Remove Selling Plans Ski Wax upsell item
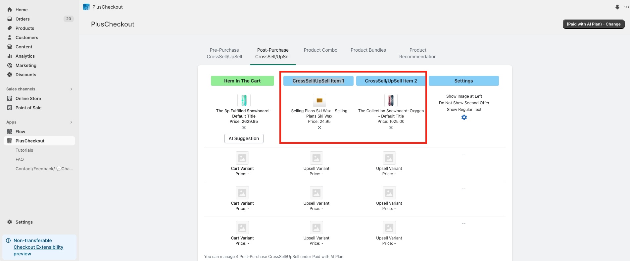 pos(319,128)
